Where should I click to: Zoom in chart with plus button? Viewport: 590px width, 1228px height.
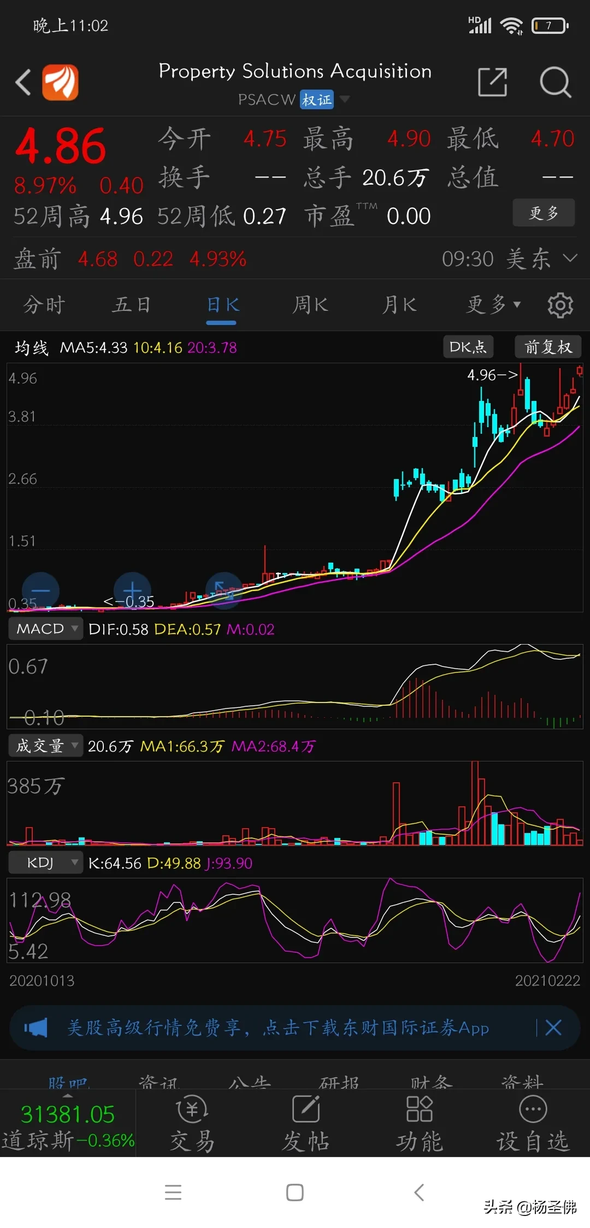(132, 591)
